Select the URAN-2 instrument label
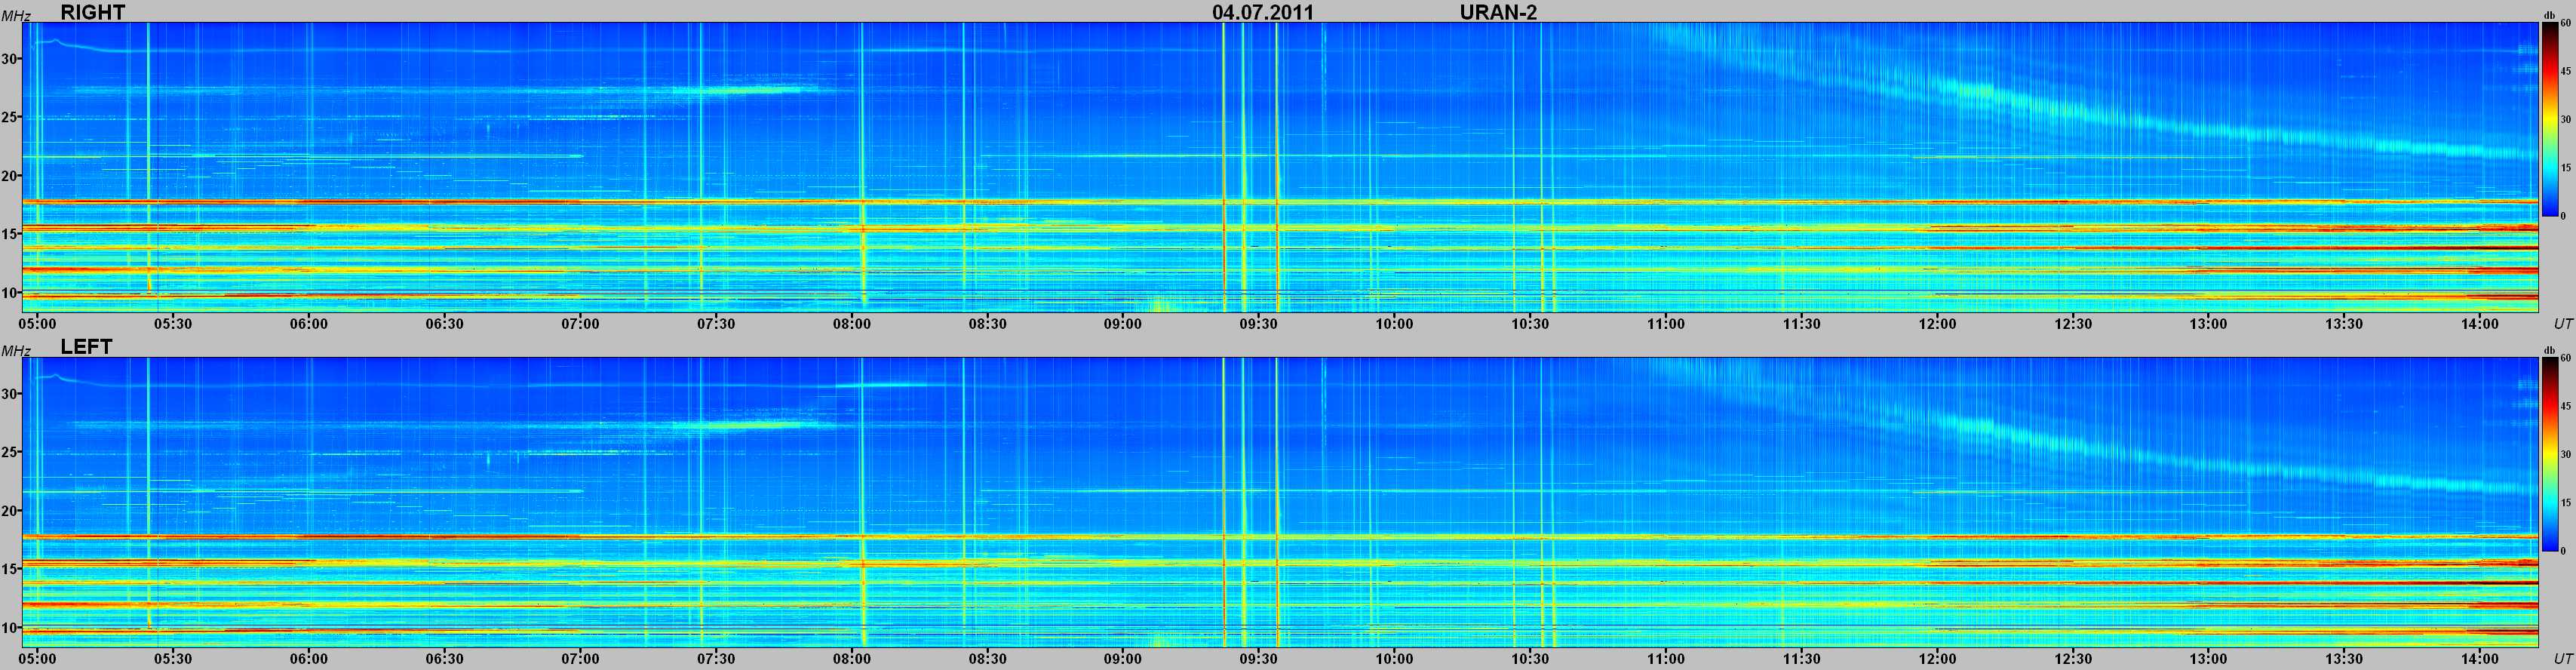This screenshot has height=670, width=2576. [x=1498, y=12]
